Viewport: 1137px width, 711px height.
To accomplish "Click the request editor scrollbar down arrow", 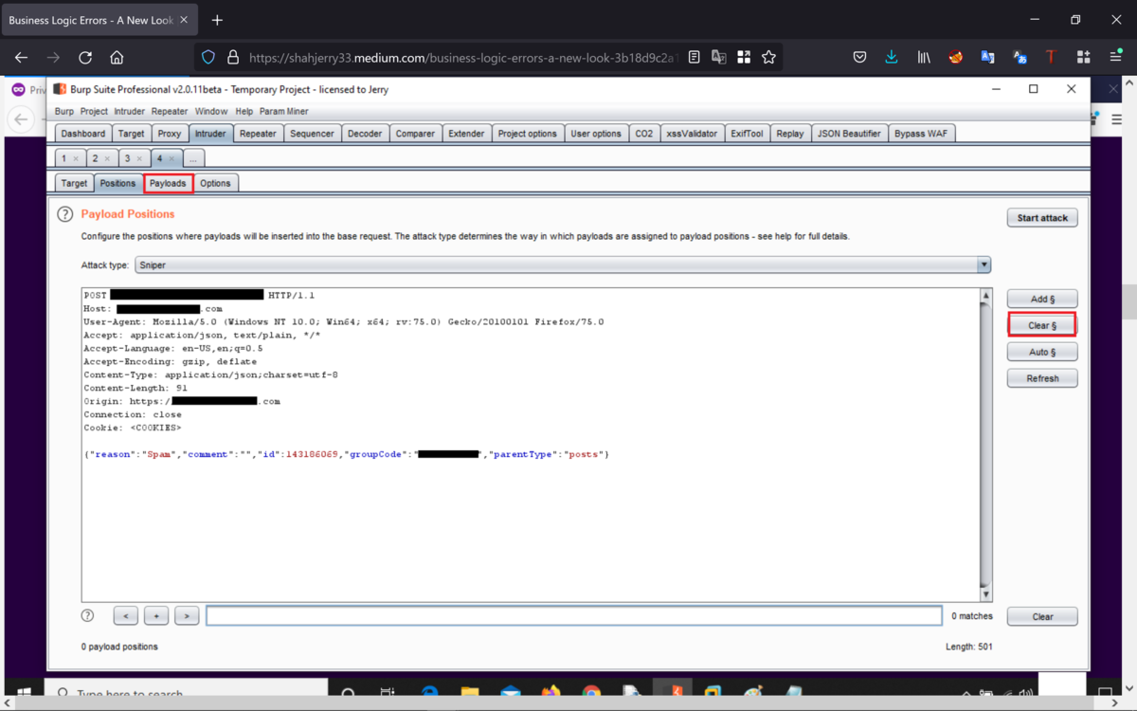I will pos(985,593).
